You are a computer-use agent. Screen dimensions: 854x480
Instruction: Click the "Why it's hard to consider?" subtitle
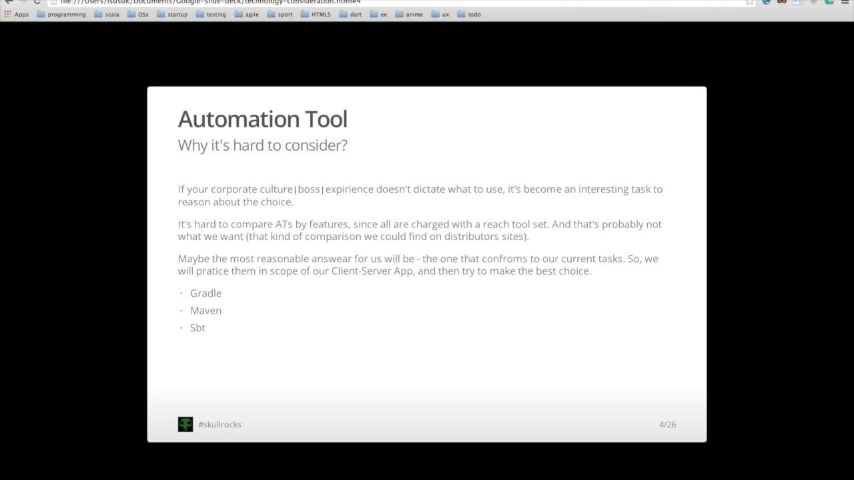tap(262, 145)
